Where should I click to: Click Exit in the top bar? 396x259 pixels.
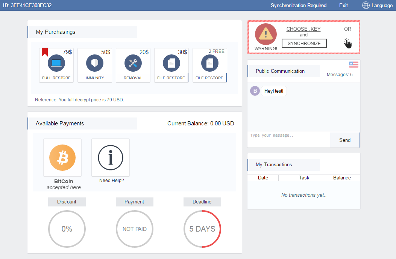point(343,5)
